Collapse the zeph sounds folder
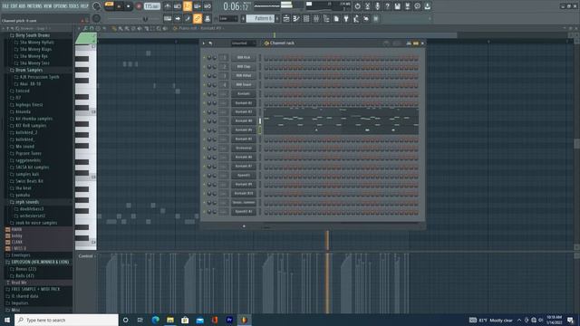Screen dimensions: 580x326 point(27,202)
